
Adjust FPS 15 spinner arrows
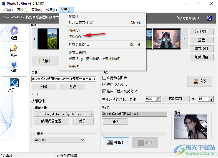tap(211, 99)
